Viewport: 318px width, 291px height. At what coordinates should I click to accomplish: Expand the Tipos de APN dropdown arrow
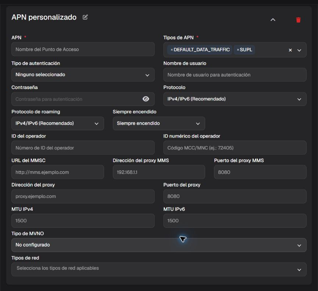point(299,50)
